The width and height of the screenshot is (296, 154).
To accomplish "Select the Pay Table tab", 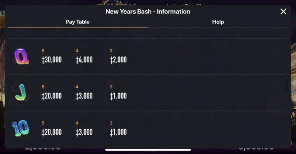I will tap(78, 22).
